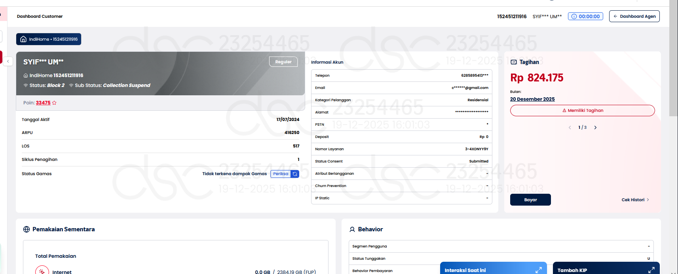This screenshot has width=678, height=274.
Task: Click the Status Tunggakan row
Action: point(501,259)
